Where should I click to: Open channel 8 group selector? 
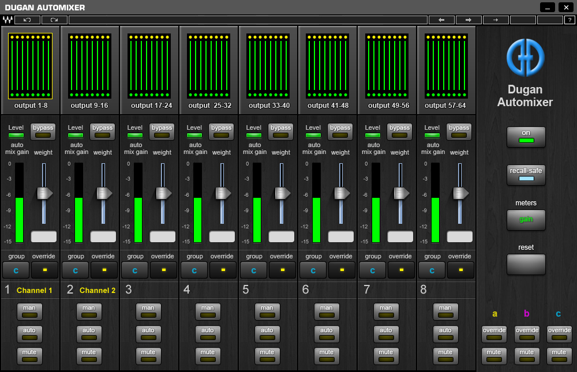pyautogui.click(x=432, y=270)
